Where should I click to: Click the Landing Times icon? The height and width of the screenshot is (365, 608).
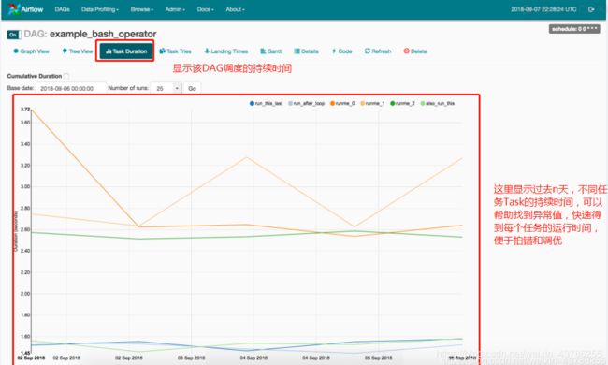[x=207, y=51]
